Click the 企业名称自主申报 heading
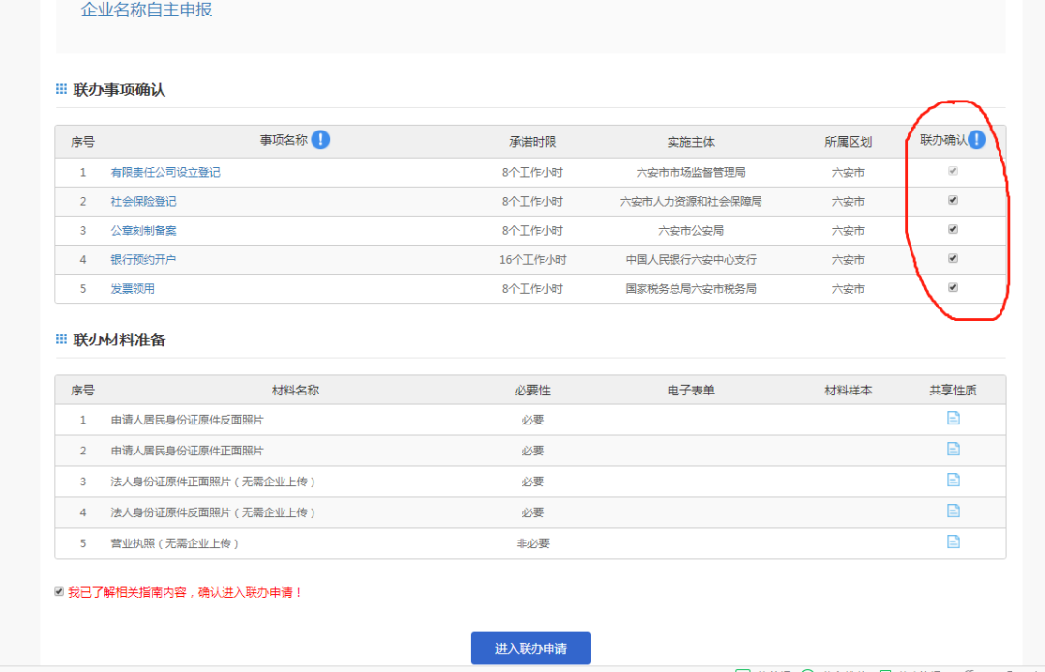1045x672 pixels. [147, 11]
